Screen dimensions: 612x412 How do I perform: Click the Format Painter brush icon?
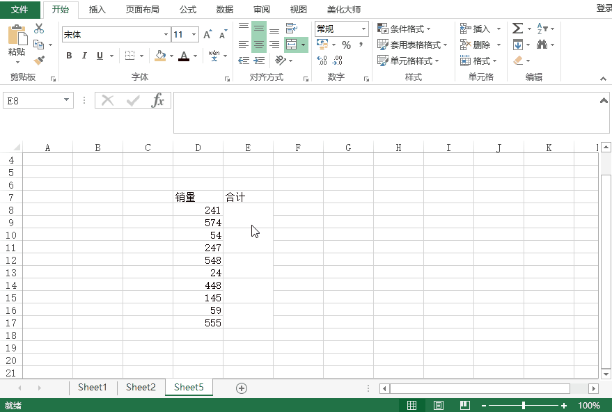(x=39, y=61)
